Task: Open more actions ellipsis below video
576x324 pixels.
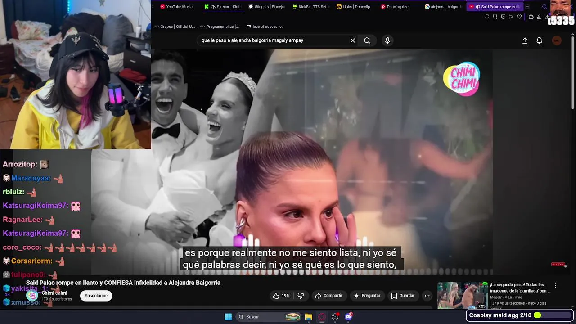Action: coord(427,296)
